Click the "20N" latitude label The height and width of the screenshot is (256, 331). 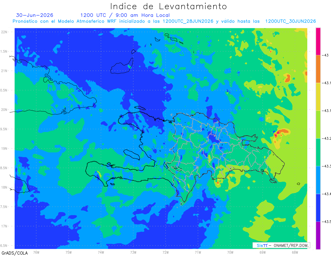(4, 110)
